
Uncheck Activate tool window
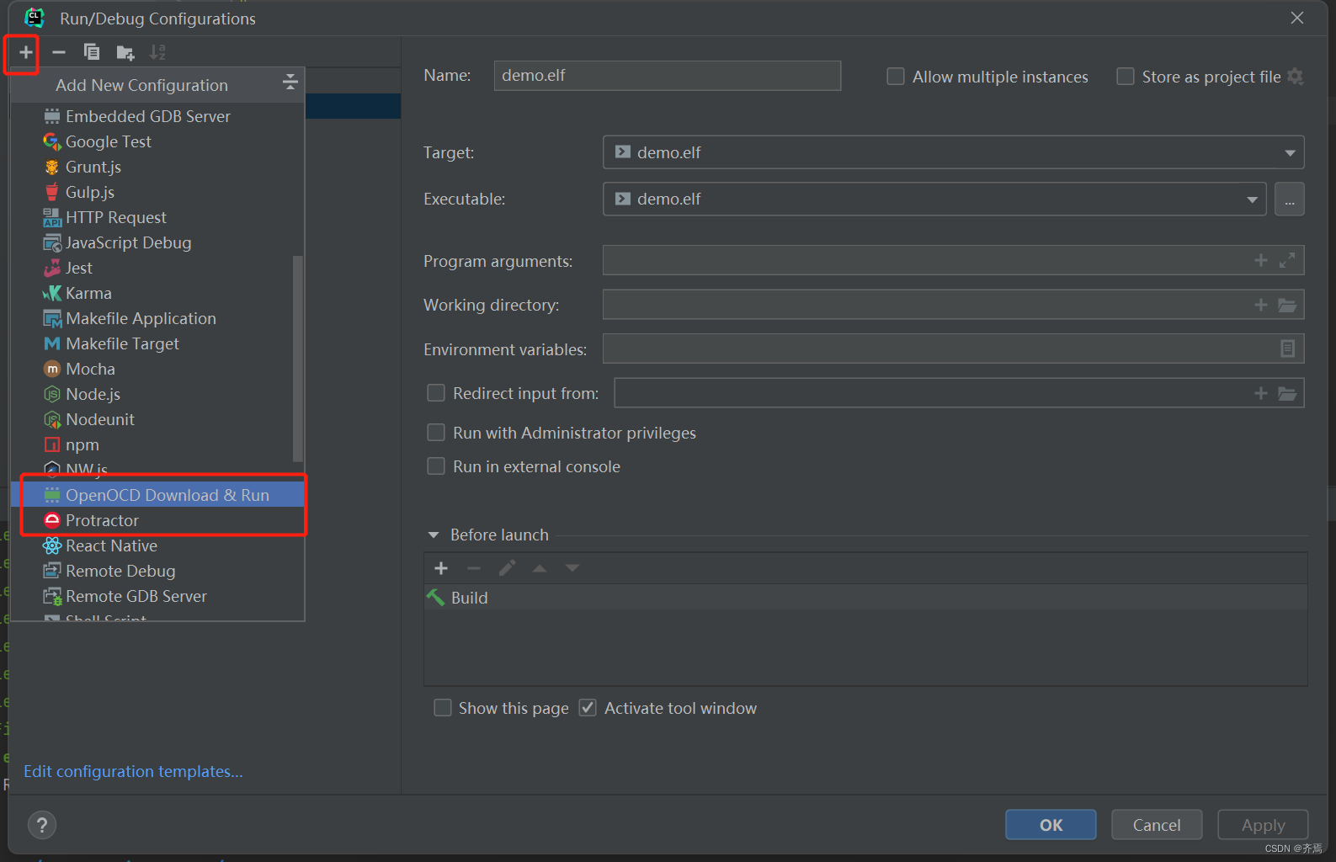(x=588, y=708)
